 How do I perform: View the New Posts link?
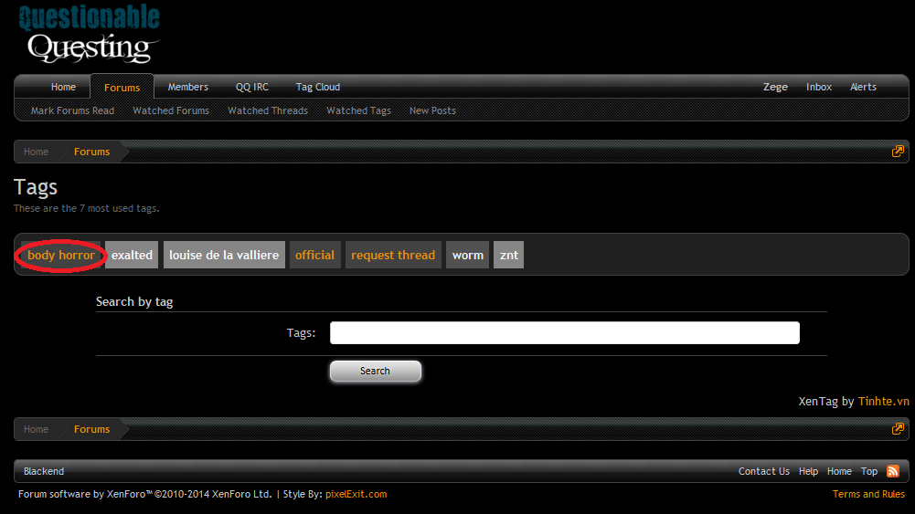click(x=432, y=110)
